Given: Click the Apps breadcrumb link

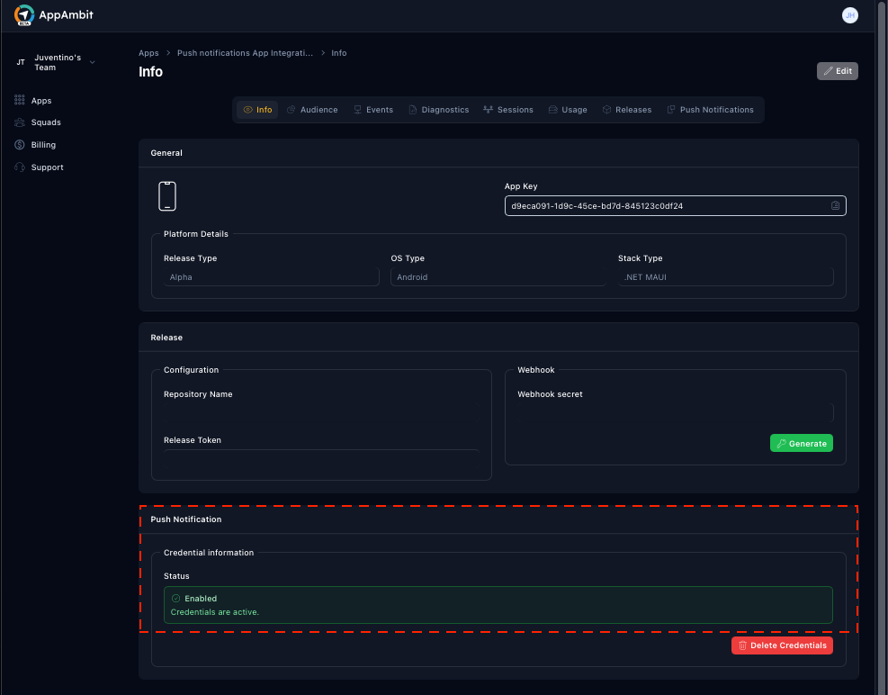Looking at the screenshot, I should 148,52.
